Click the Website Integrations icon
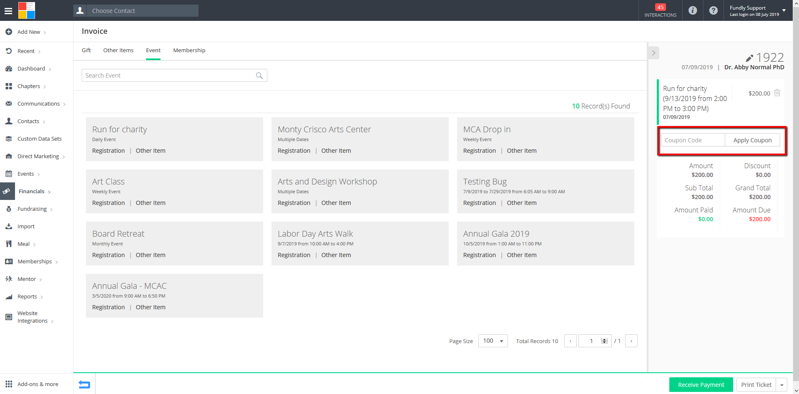This screenshot has height=394, width=799. pyautogui.click(x=9, y=317)
